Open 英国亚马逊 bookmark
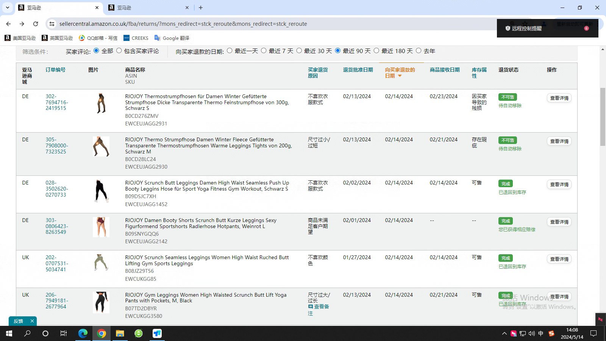Screen dimensions: 606x341 [x=57, y=38]
